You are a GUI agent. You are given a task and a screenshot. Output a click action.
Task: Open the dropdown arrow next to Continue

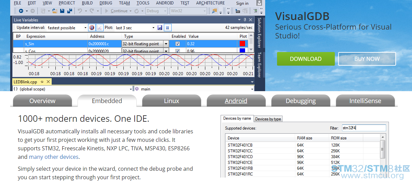[x=131, y=11]
